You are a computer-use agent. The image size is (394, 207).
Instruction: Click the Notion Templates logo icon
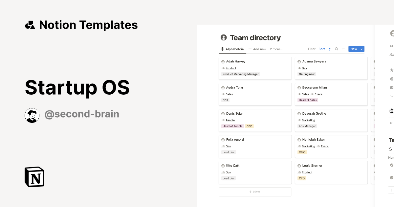point(30,25)
